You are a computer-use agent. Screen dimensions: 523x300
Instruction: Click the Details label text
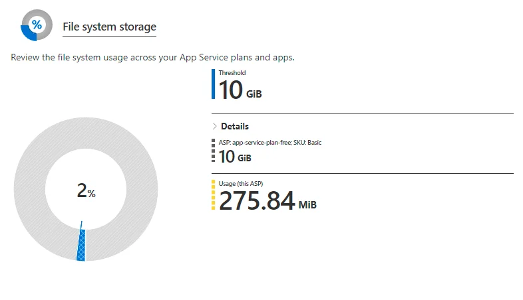pos(235,126)
